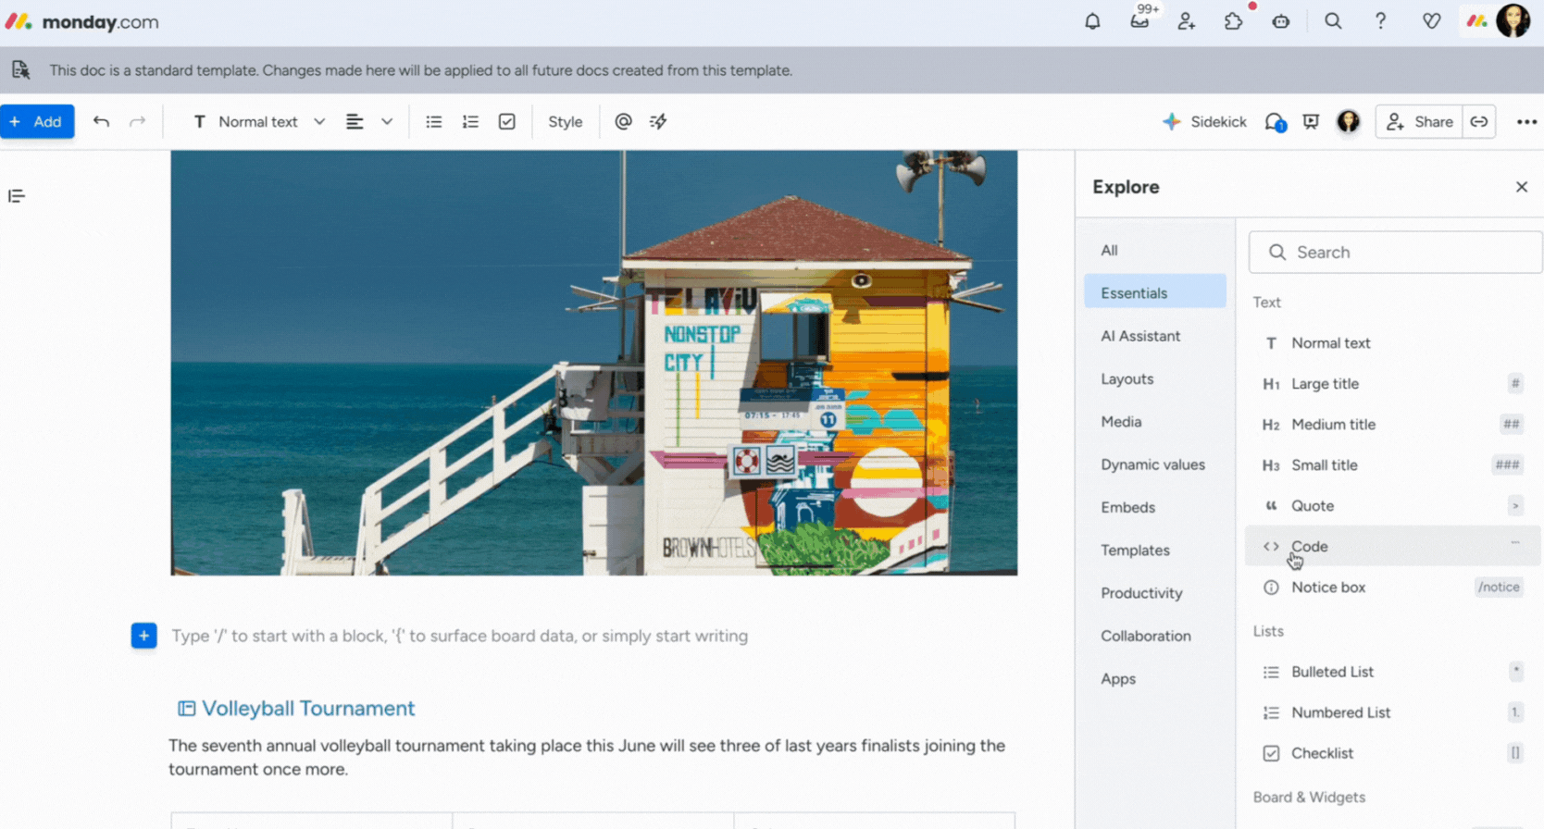Image resolution: width=1544 pixels, height=829 pixels.
Task: Click the invite members icon
Action: tap(1186, 21)
